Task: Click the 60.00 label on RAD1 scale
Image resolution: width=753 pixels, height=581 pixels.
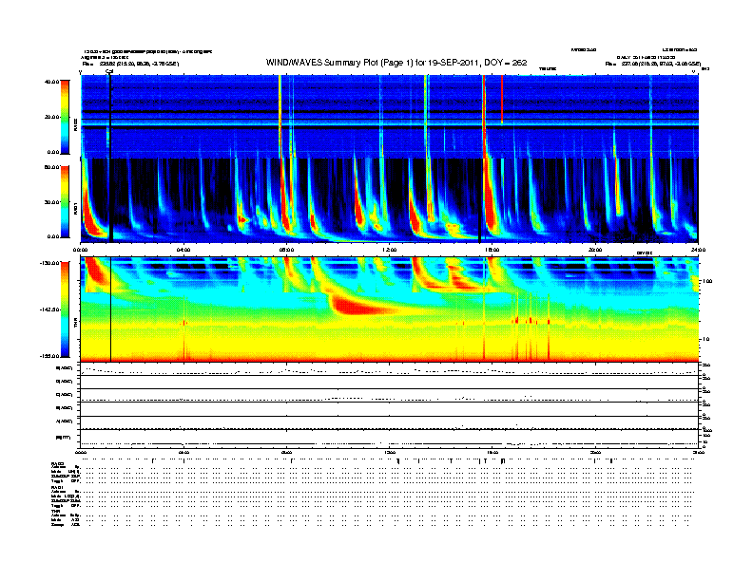Action: 51,167
